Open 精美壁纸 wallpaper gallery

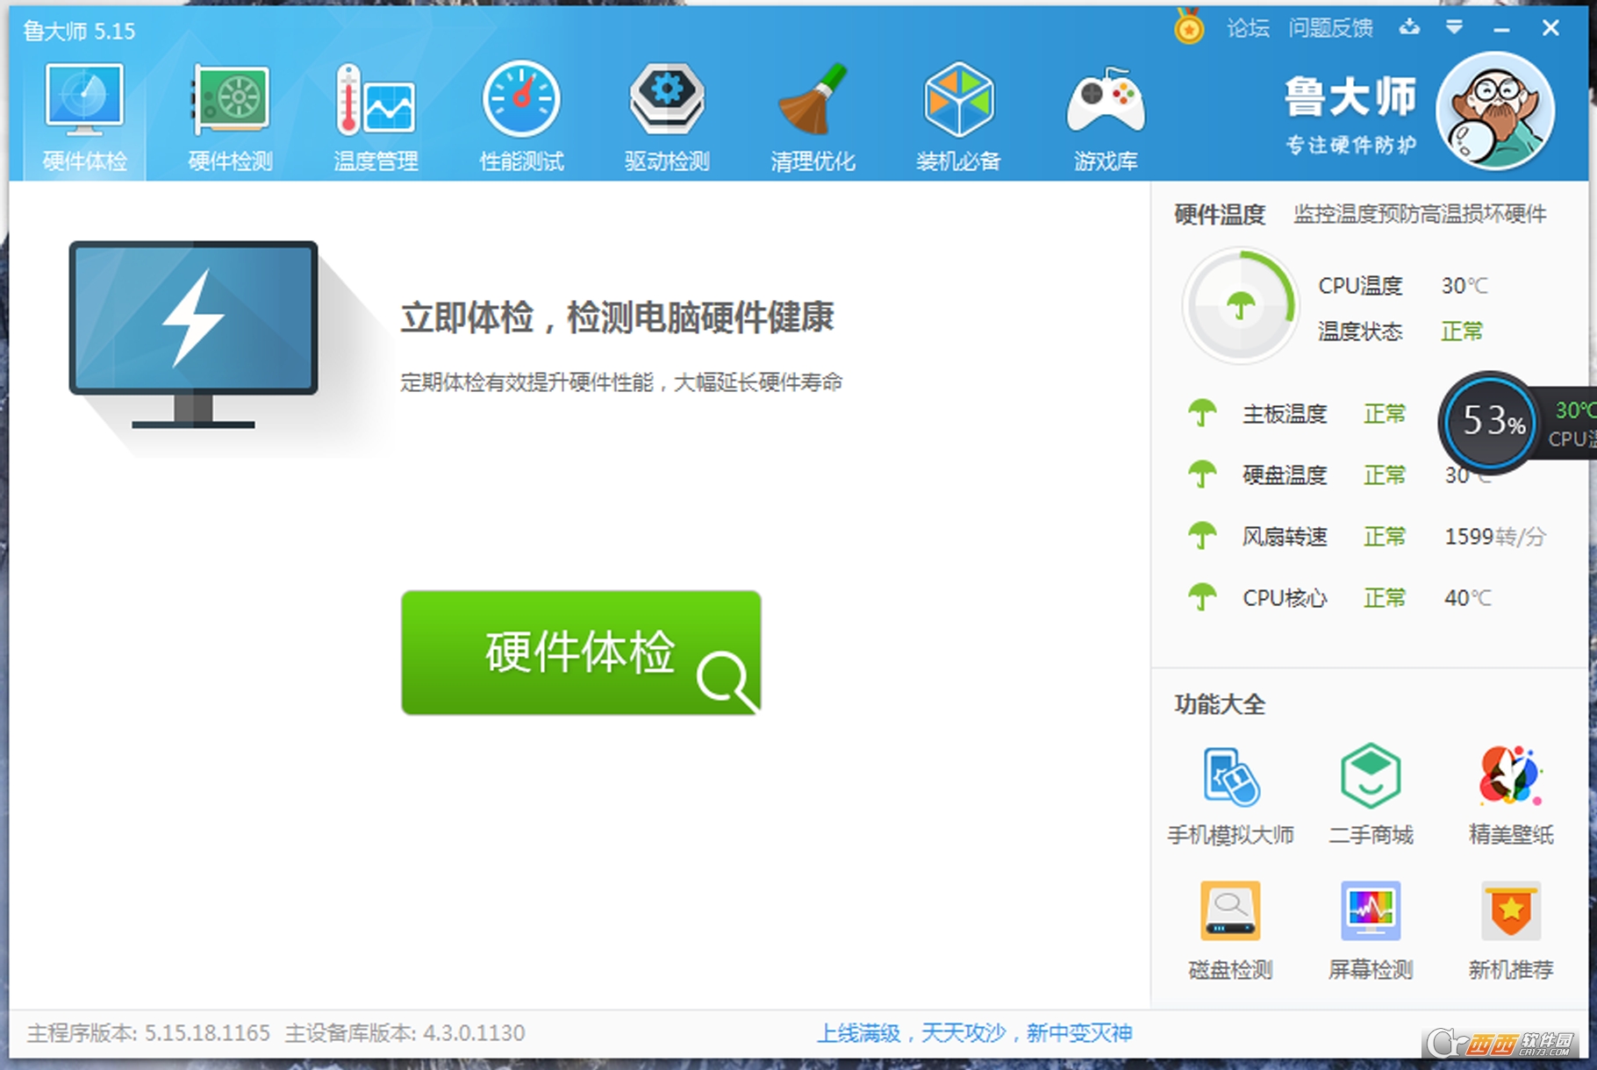1509,794
